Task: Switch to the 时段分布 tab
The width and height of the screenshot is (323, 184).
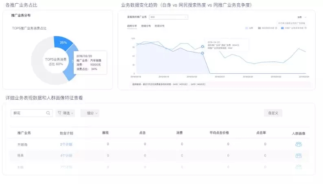Action: coord(159,26)
